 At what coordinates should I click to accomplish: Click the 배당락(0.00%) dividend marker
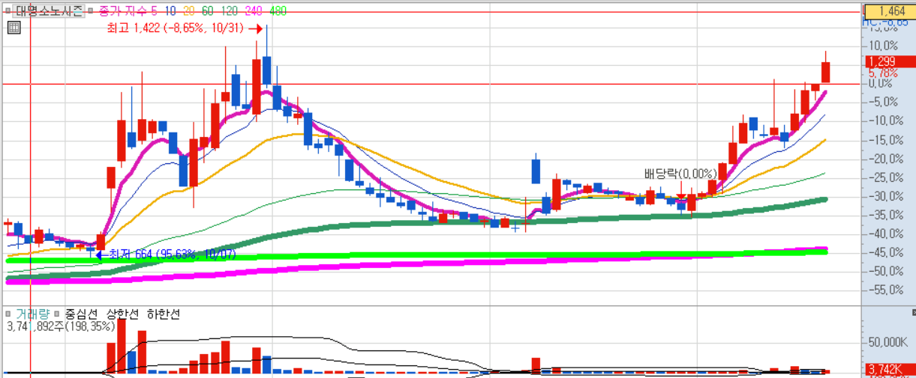680,174
